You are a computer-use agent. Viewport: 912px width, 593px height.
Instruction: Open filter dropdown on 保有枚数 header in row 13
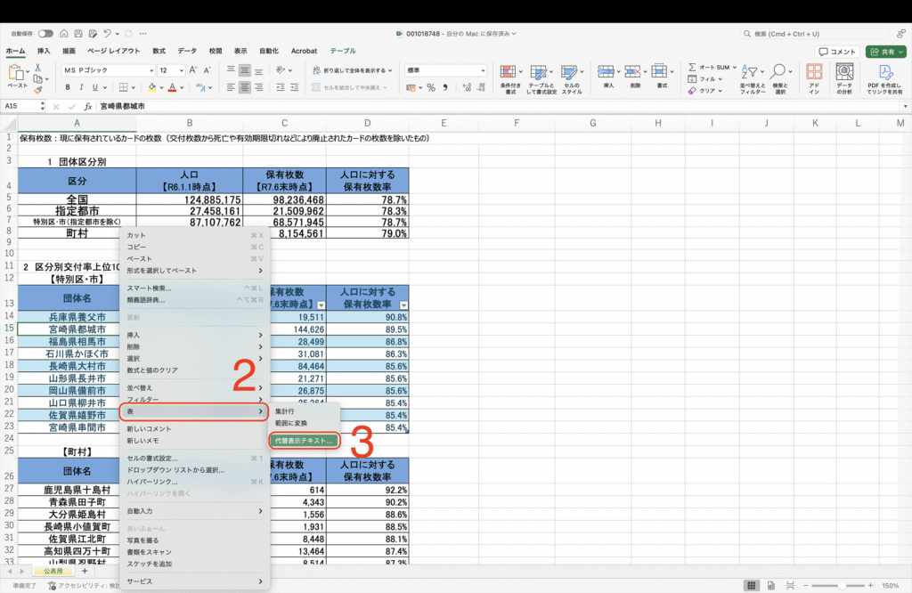point(321,305)
